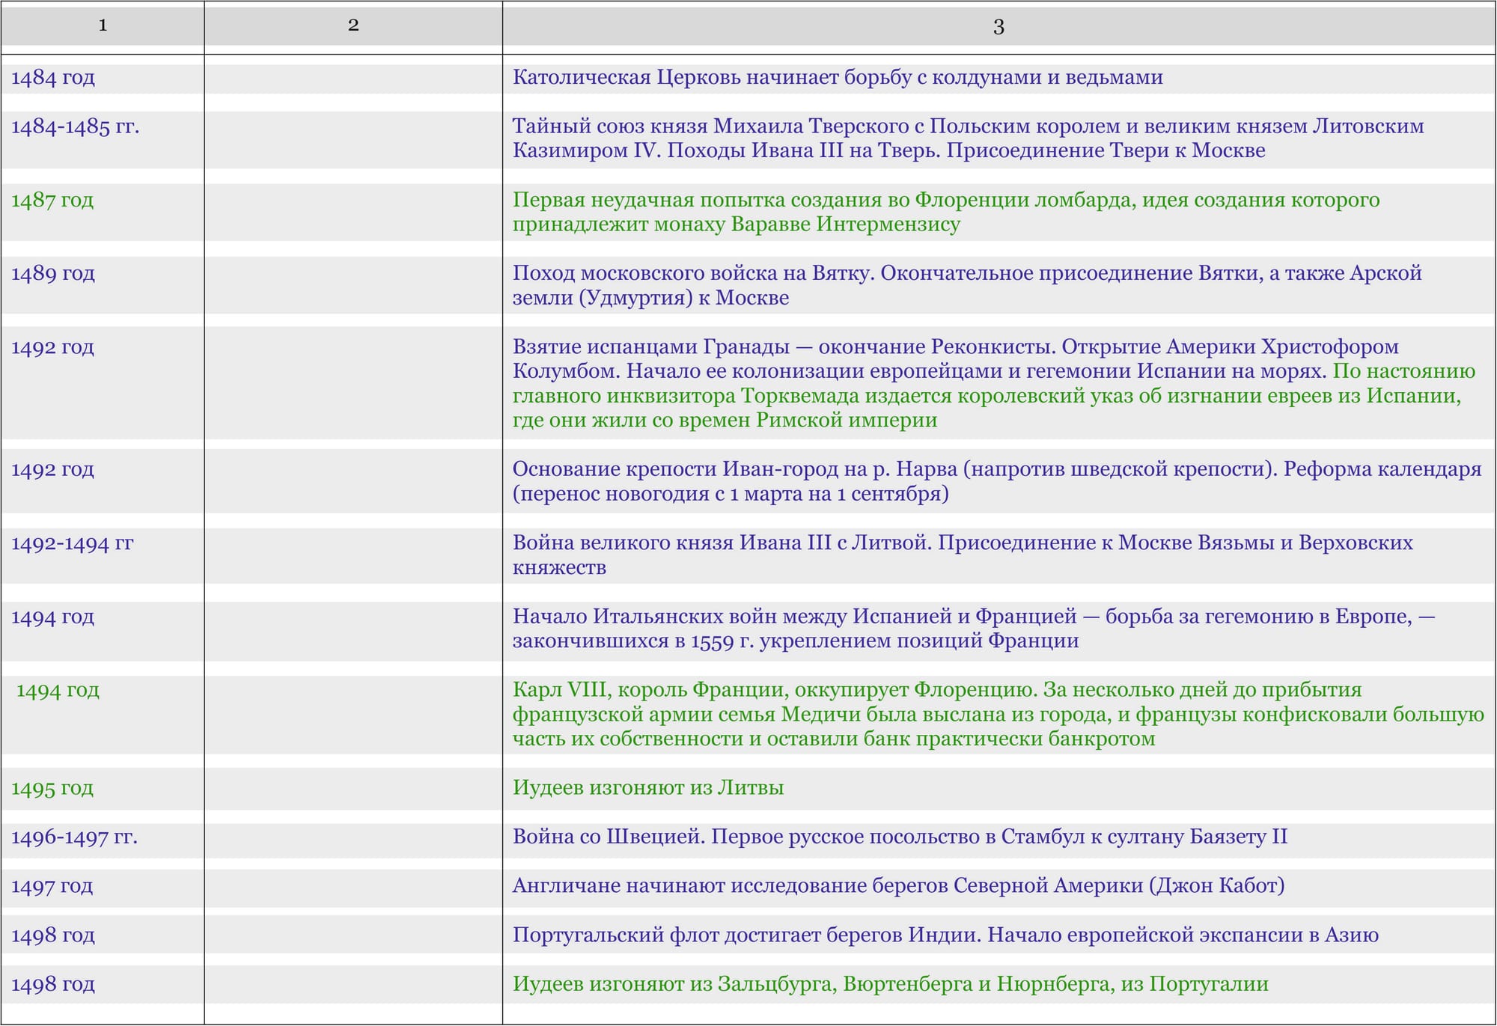Click the green date cell '1495 год'
The image size is (1497, 1026).
52,788
